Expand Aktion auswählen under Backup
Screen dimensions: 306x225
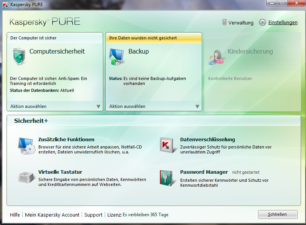[197, 106]
